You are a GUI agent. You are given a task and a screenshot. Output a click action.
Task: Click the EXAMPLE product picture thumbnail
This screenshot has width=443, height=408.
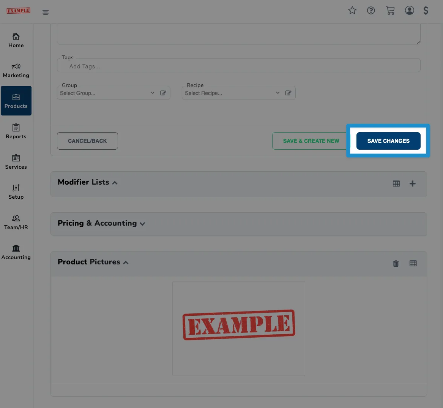click(x=239, y=329)
